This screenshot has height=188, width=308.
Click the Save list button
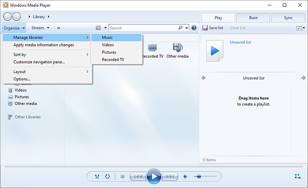pos(213,28)
